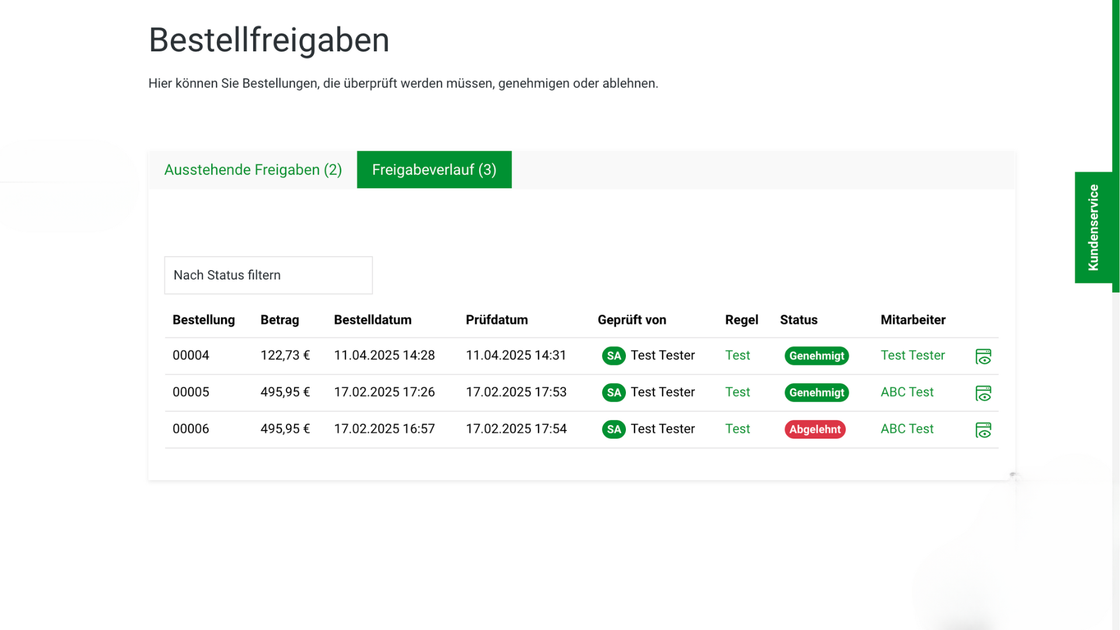Image resolution: width=1120 pixels, height=630 pixels.
Task: Open Test rule link for order 00005
Action: pos(737,392)
